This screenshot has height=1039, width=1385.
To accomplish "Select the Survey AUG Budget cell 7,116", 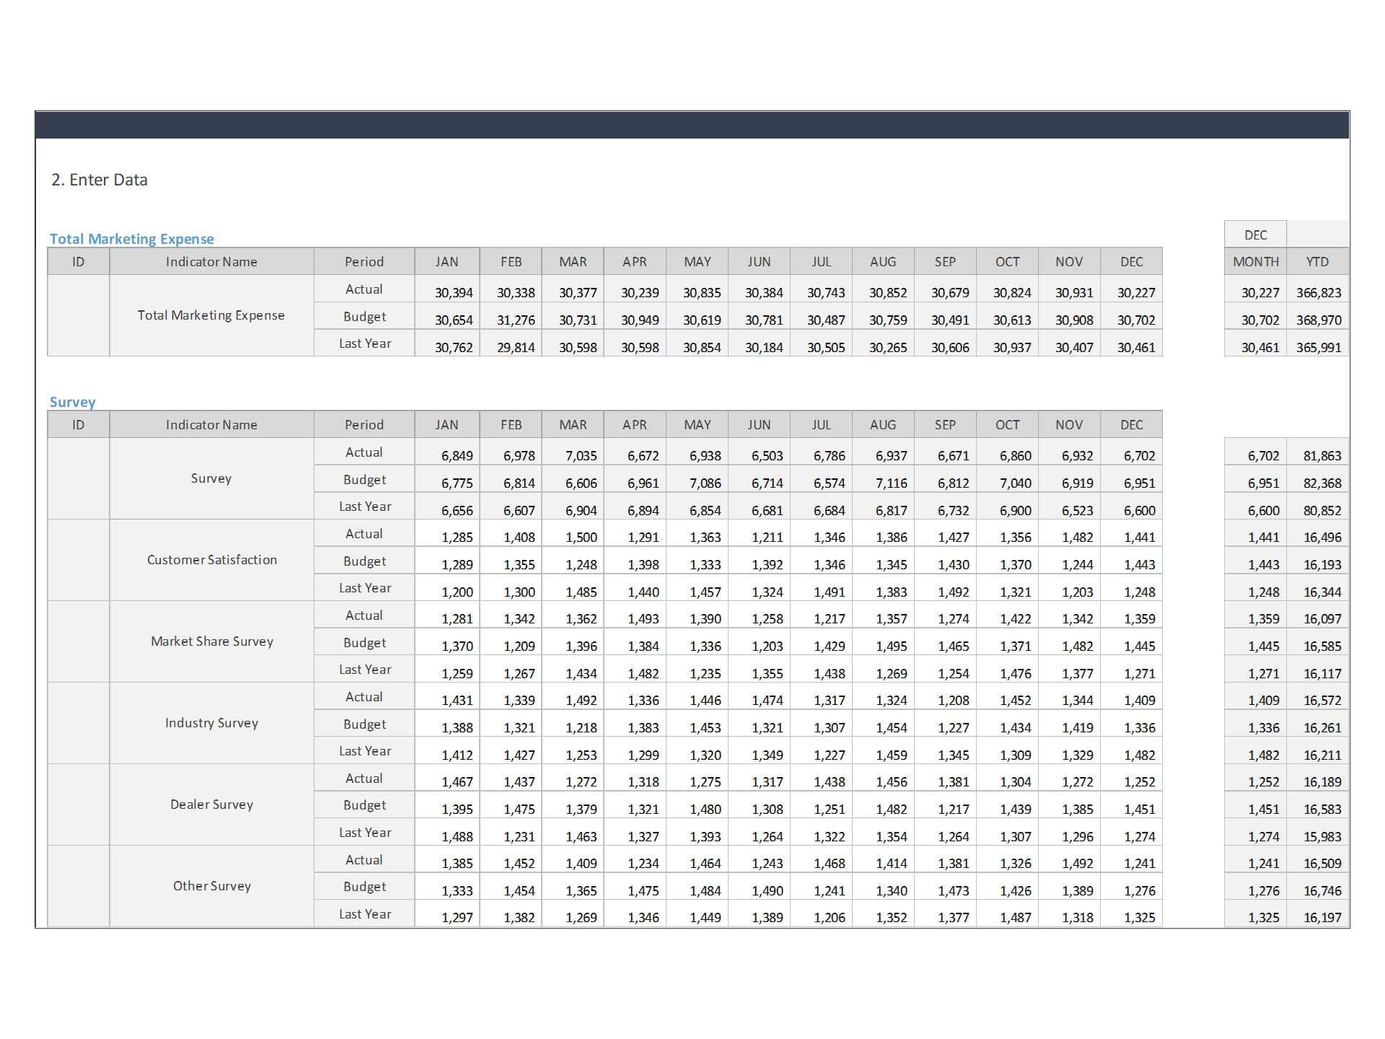I will click(x=884, y=483).
